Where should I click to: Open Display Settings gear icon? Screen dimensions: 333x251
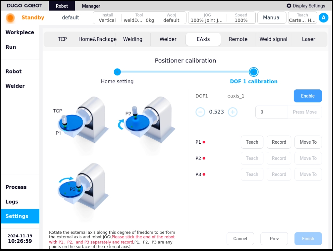tap(289, 6)
